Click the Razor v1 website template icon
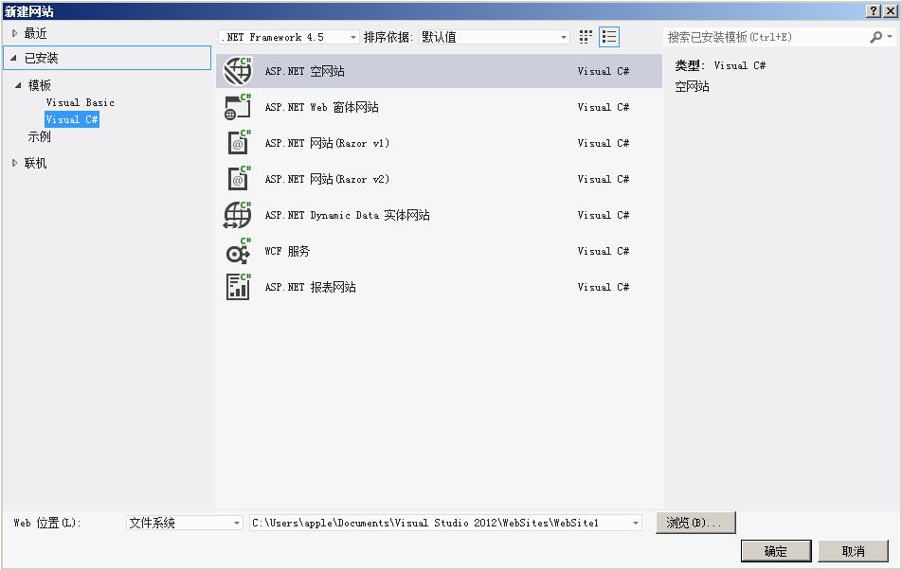Screen dimensions: 902x570 tap(238, 143)
